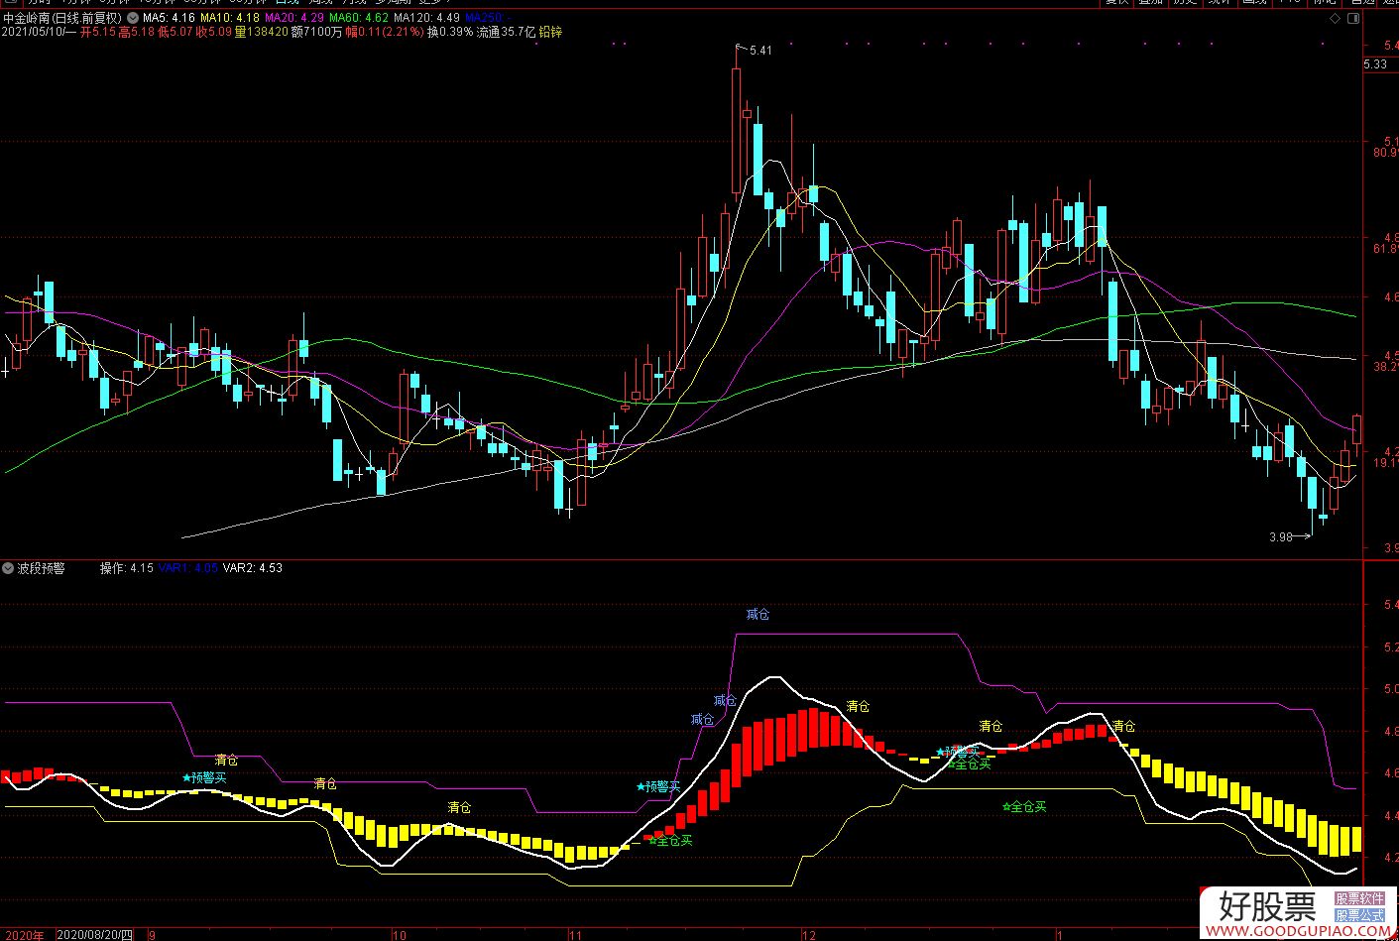Click the yellow MA10: 4.18 label
1399x941 pixels.
pos(230,18)
